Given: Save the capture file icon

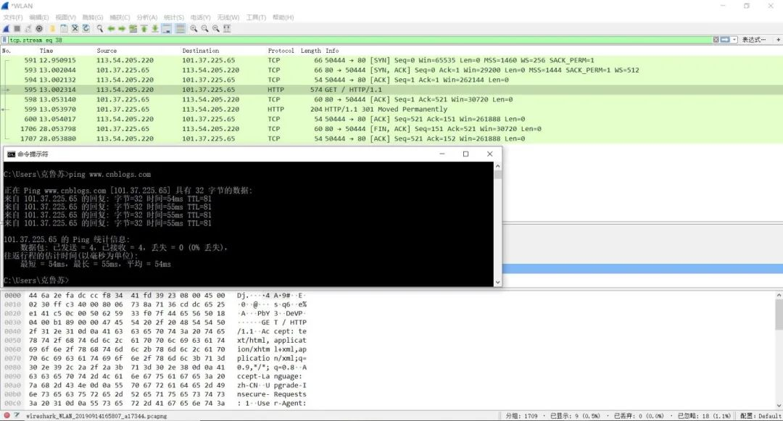Looking at the screenshot, I should pyautogui.click(x=63, y=28).
